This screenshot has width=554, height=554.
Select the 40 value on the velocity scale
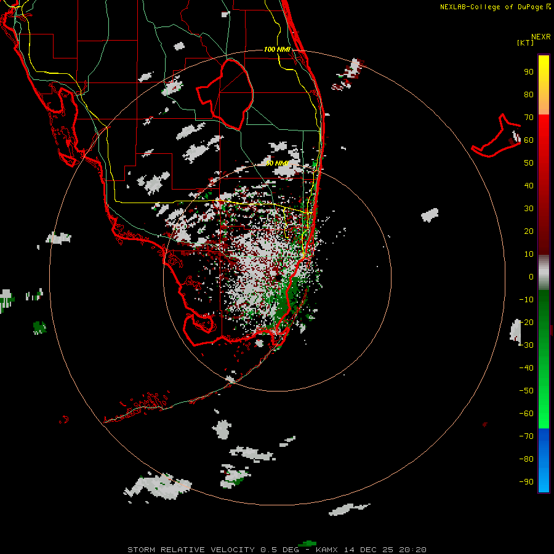coord(529,185)
